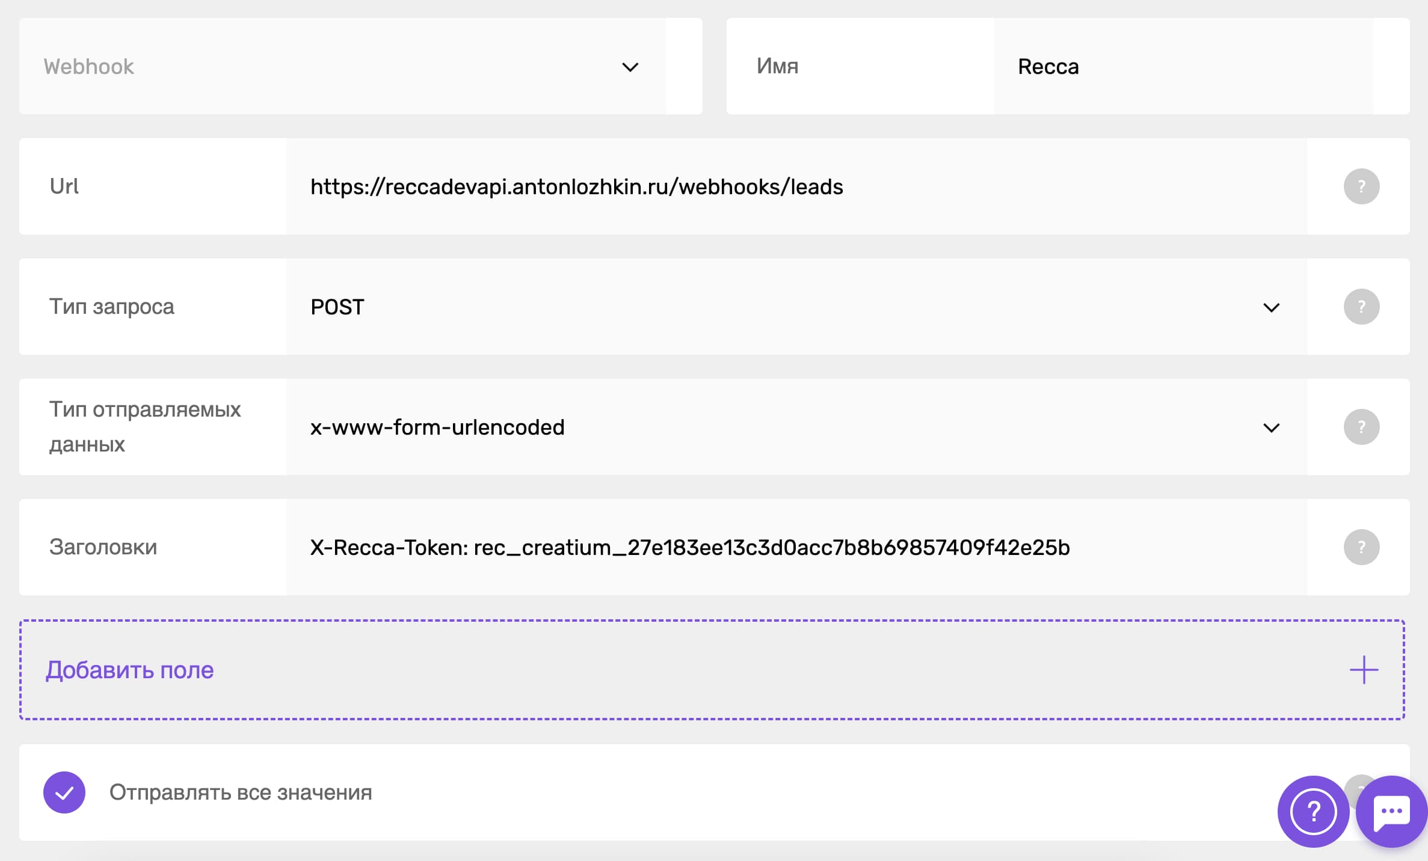Click the Отправлять все значения label
The height and width of the screenshot is (861, 1428).
click(240, 792)
